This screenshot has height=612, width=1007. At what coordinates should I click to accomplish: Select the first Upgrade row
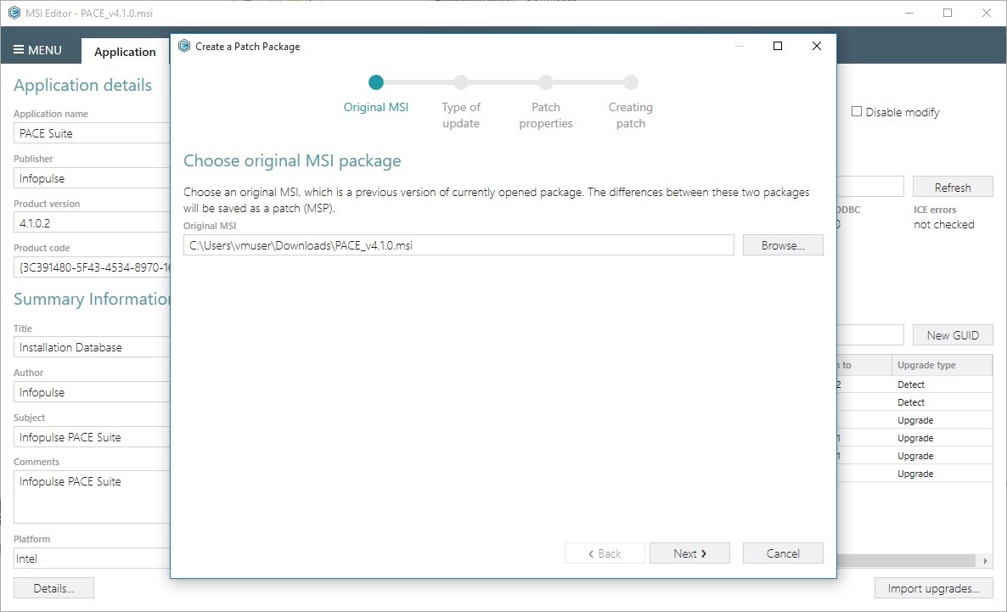915,420
